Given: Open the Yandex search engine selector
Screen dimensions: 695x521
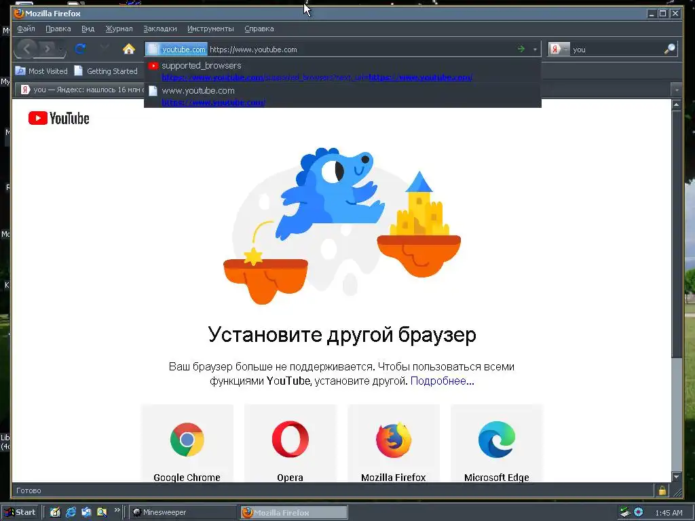Looking at the screenshot, I should pyautogui.click(x=559, y=49).
